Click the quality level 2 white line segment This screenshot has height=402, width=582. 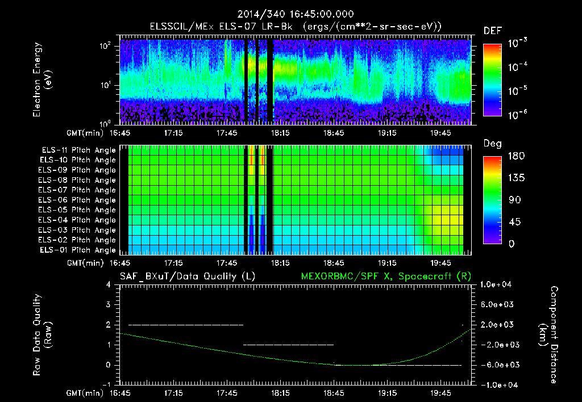(186, 325)
